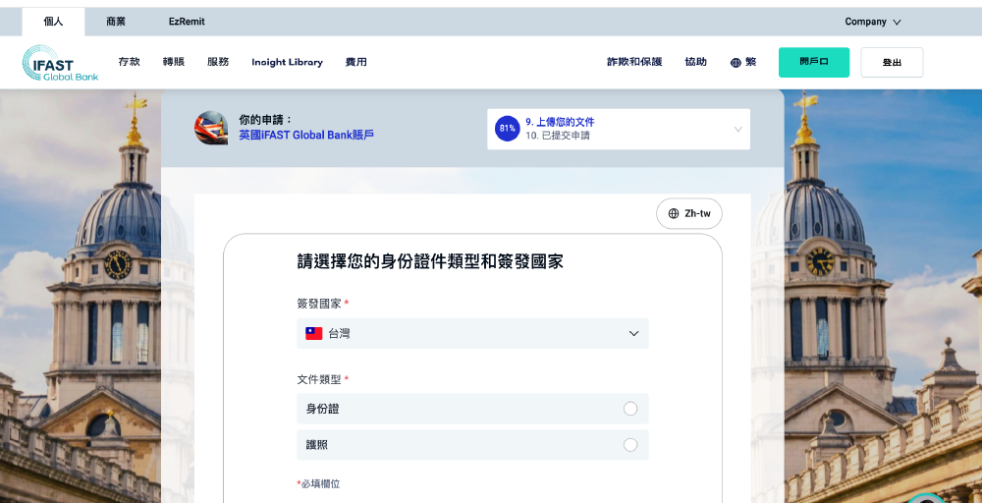
Task: Open the 轉賬 menu
Action: tap(174, 62)
